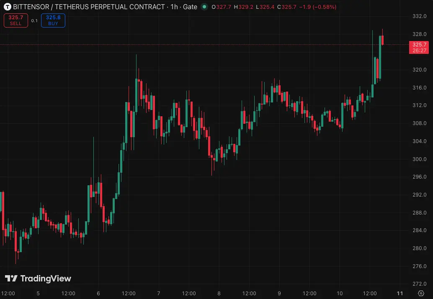Click the 332.0 price axis label
The height and width of the screenshot is (299, 433).
[420, 16]
